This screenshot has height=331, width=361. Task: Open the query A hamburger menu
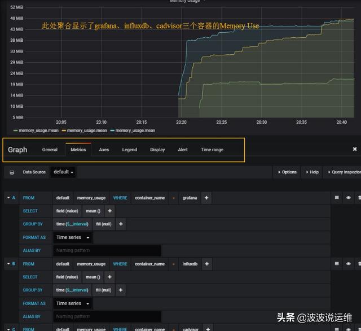point(337,198)
